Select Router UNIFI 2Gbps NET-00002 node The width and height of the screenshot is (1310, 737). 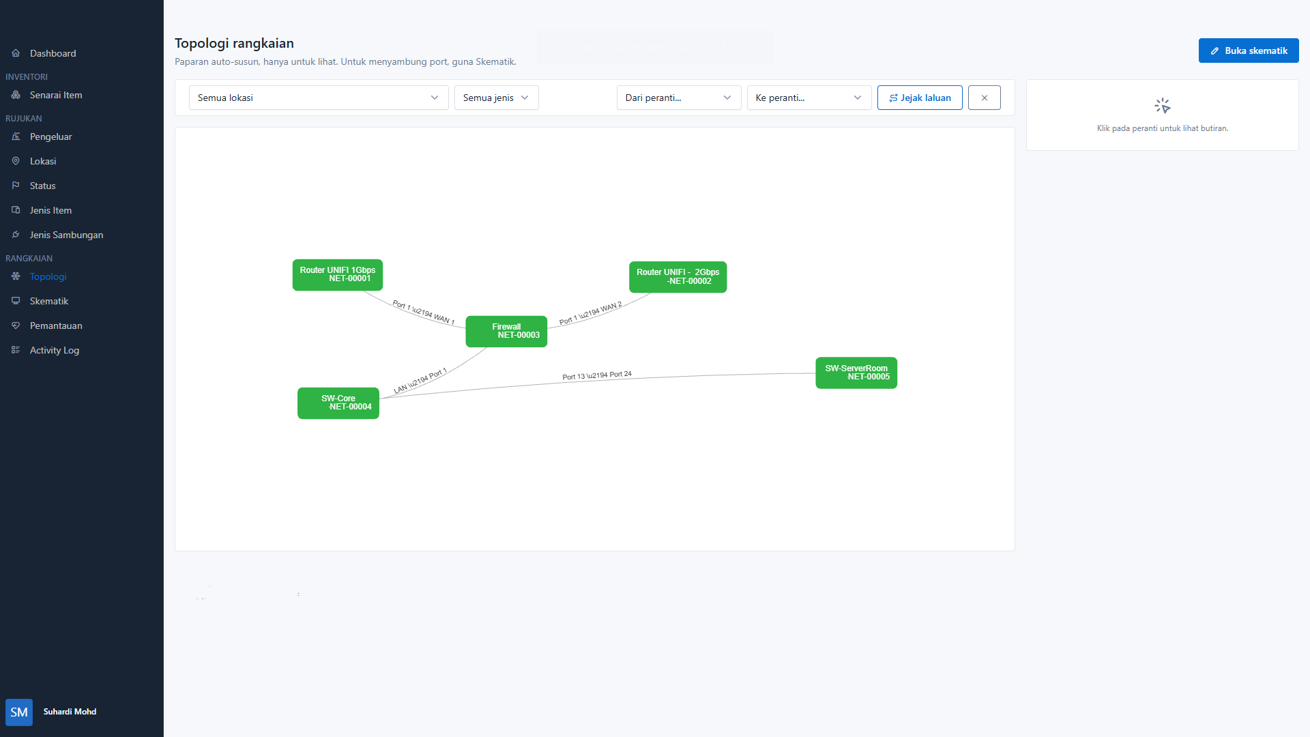[x=678, y=277]
